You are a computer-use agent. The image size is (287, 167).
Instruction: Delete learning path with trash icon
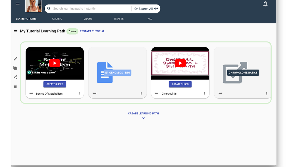point(15,87)
